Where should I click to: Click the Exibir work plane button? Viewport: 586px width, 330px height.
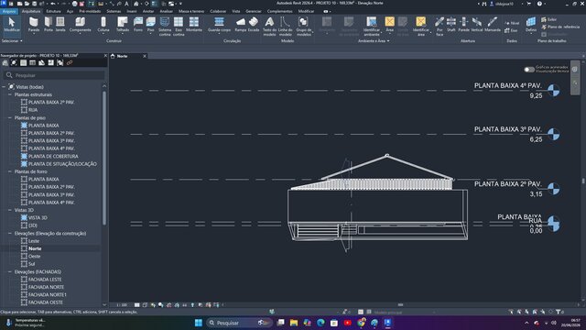(x=549, y=19)
